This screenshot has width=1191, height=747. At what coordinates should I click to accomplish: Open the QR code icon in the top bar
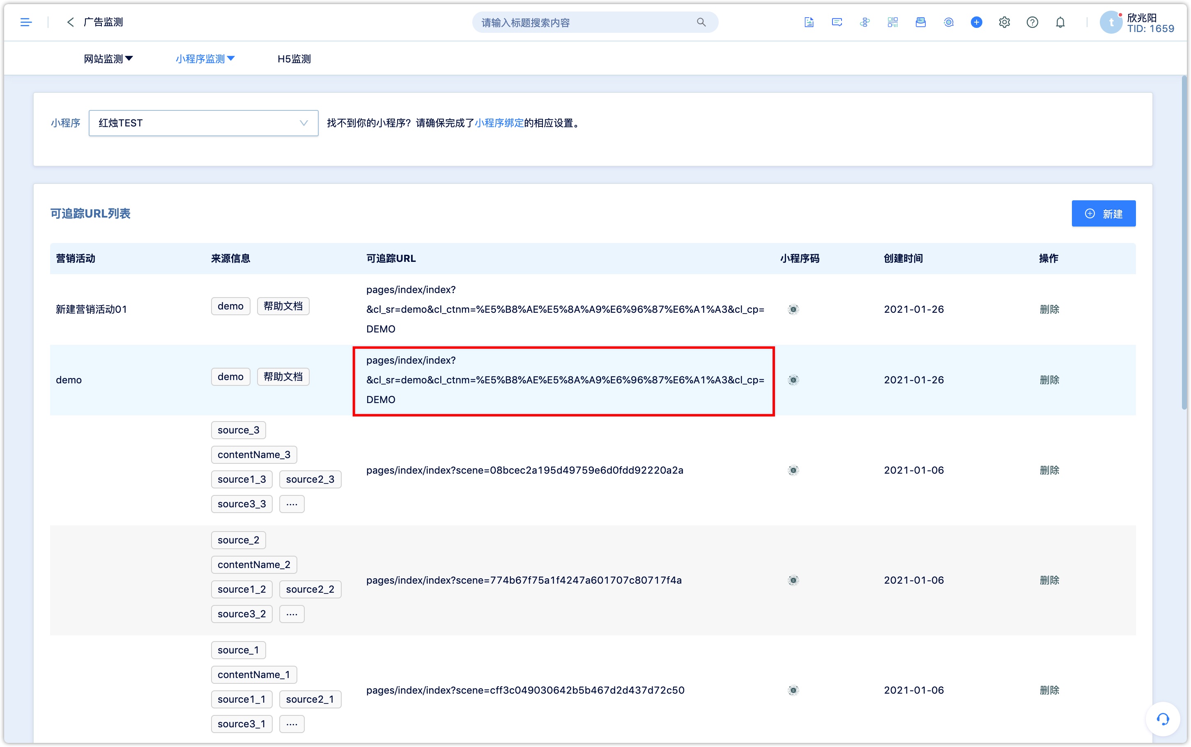pyautogui.click(x=892, y=22)
